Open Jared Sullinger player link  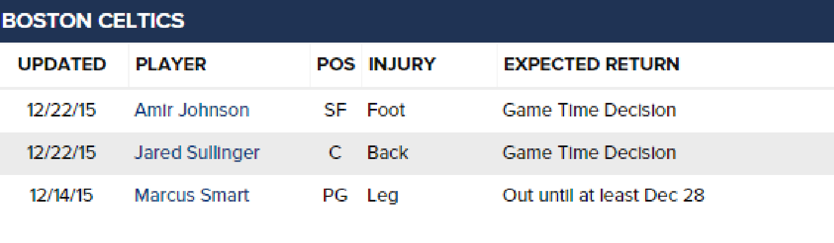pyautogui.click(x=197, y=153)
